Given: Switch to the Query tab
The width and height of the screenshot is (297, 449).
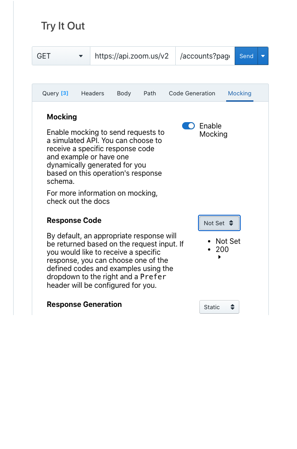Looking at the screenshot, I should tap(54, 93).
